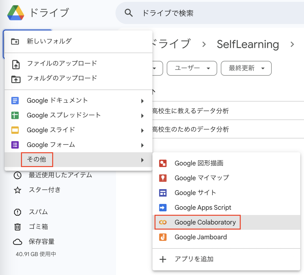Viewport: 304px width, 275px height.
Task: Choose ファイルのアップロード menu item
Action: pos(62,64)
